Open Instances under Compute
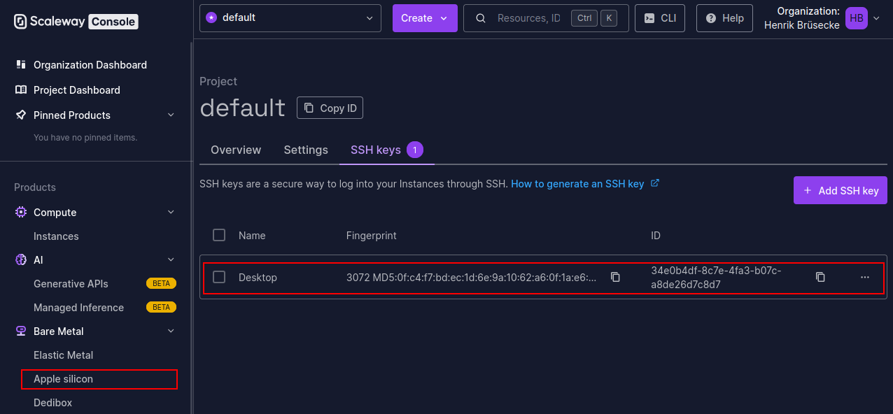893x414 pixels. (x=56, y=236)
